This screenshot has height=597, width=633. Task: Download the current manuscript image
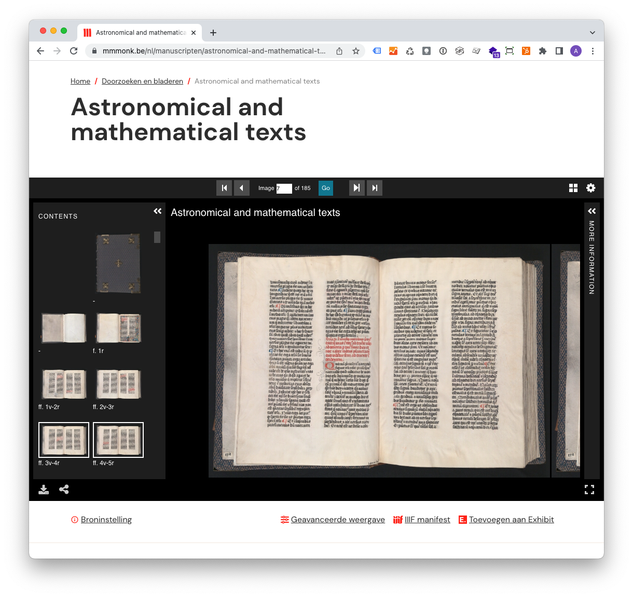(44, 489)
